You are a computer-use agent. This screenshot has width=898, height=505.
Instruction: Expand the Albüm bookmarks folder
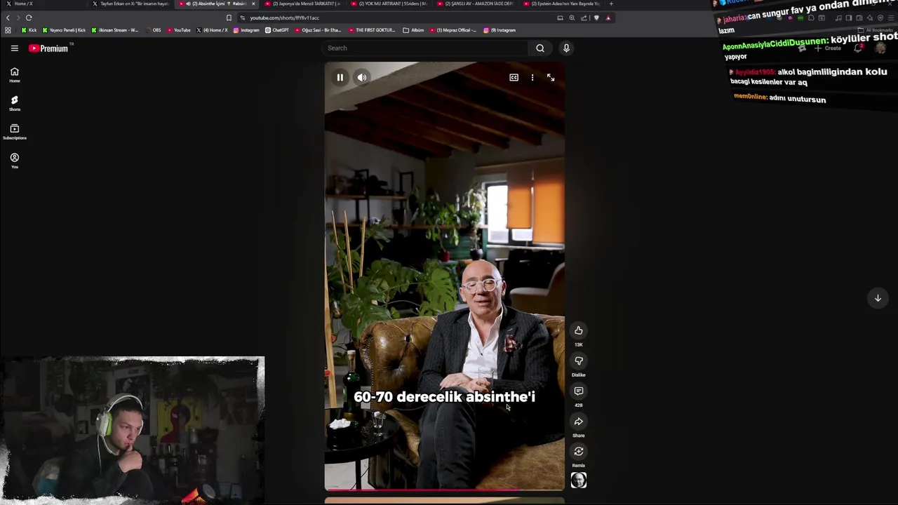[x=414, y=30]
